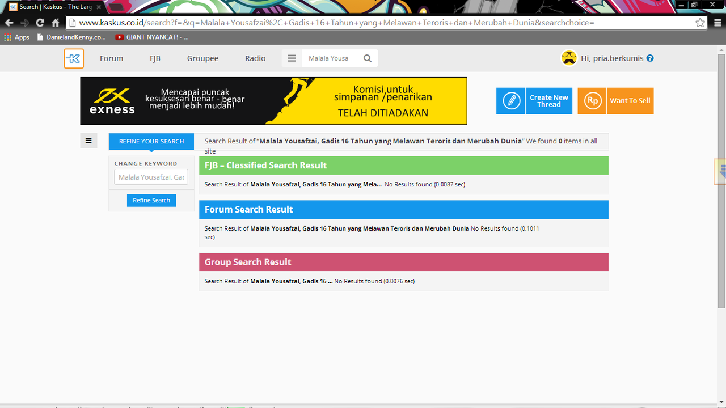
Task: Click the Kaskus logo home icon
Action: pos(74,58)
